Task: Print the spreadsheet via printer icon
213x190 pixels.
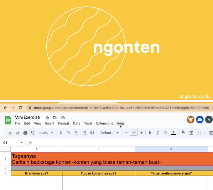Action: click(25, 133)
